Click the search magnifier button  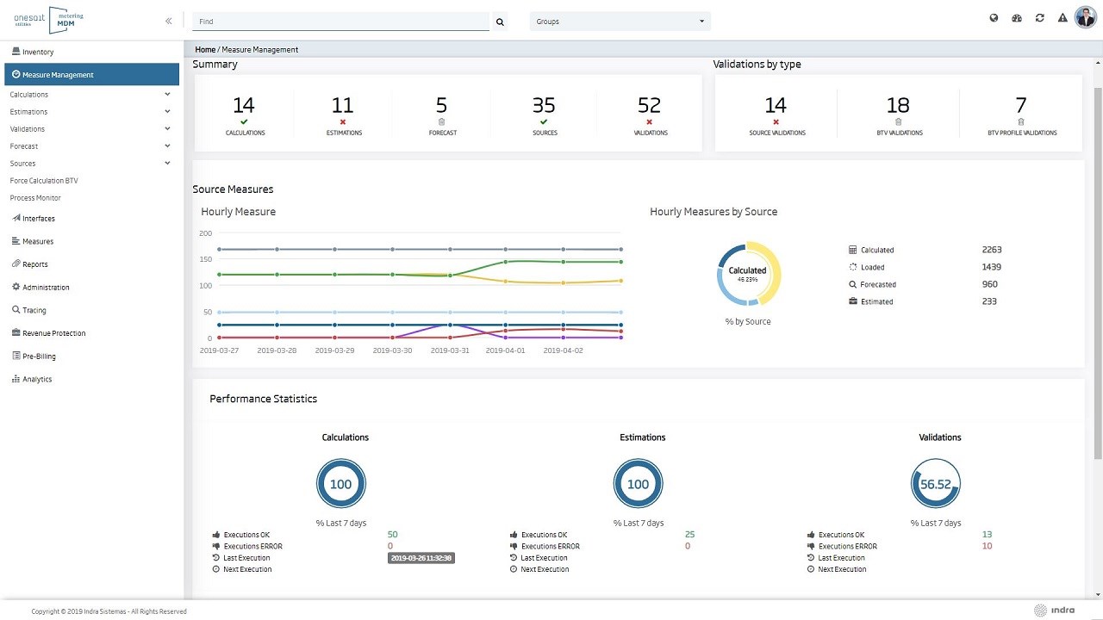coord(500,22)
